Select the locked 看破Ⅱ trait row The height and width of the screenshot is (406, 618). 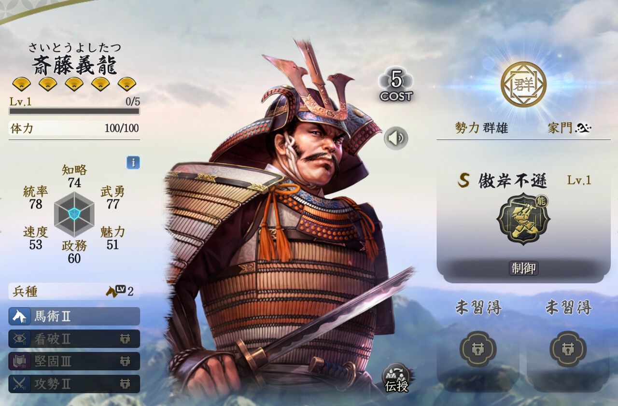74,339
